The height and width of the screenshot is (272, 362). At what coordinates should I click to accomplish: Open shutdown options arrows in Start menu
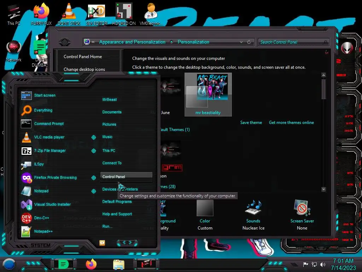coord(127,242)
